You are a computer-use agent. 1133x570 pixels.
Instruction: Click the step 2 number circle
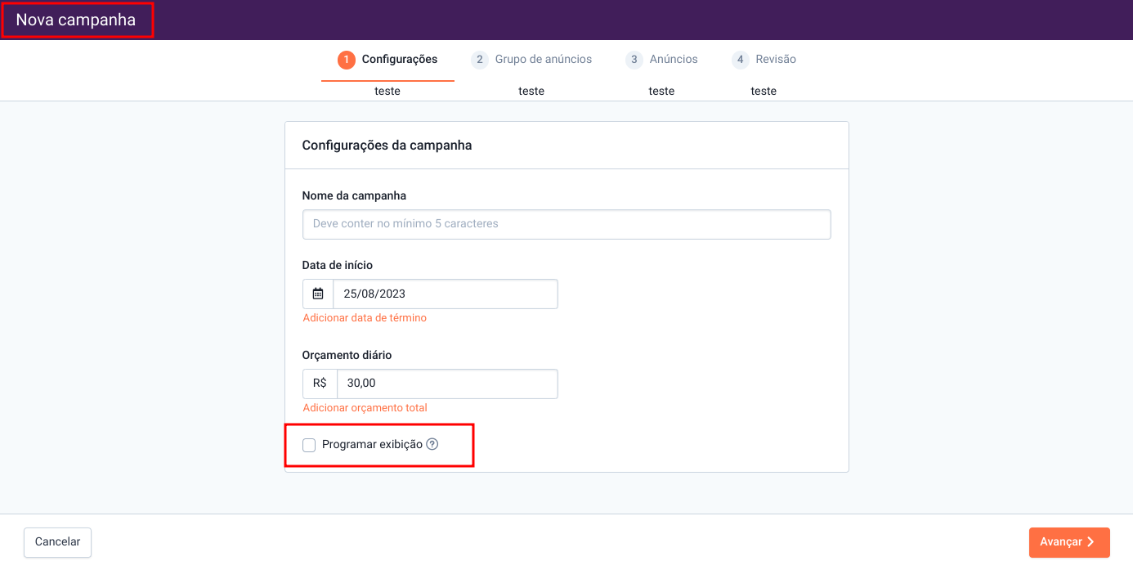(480, 60)
